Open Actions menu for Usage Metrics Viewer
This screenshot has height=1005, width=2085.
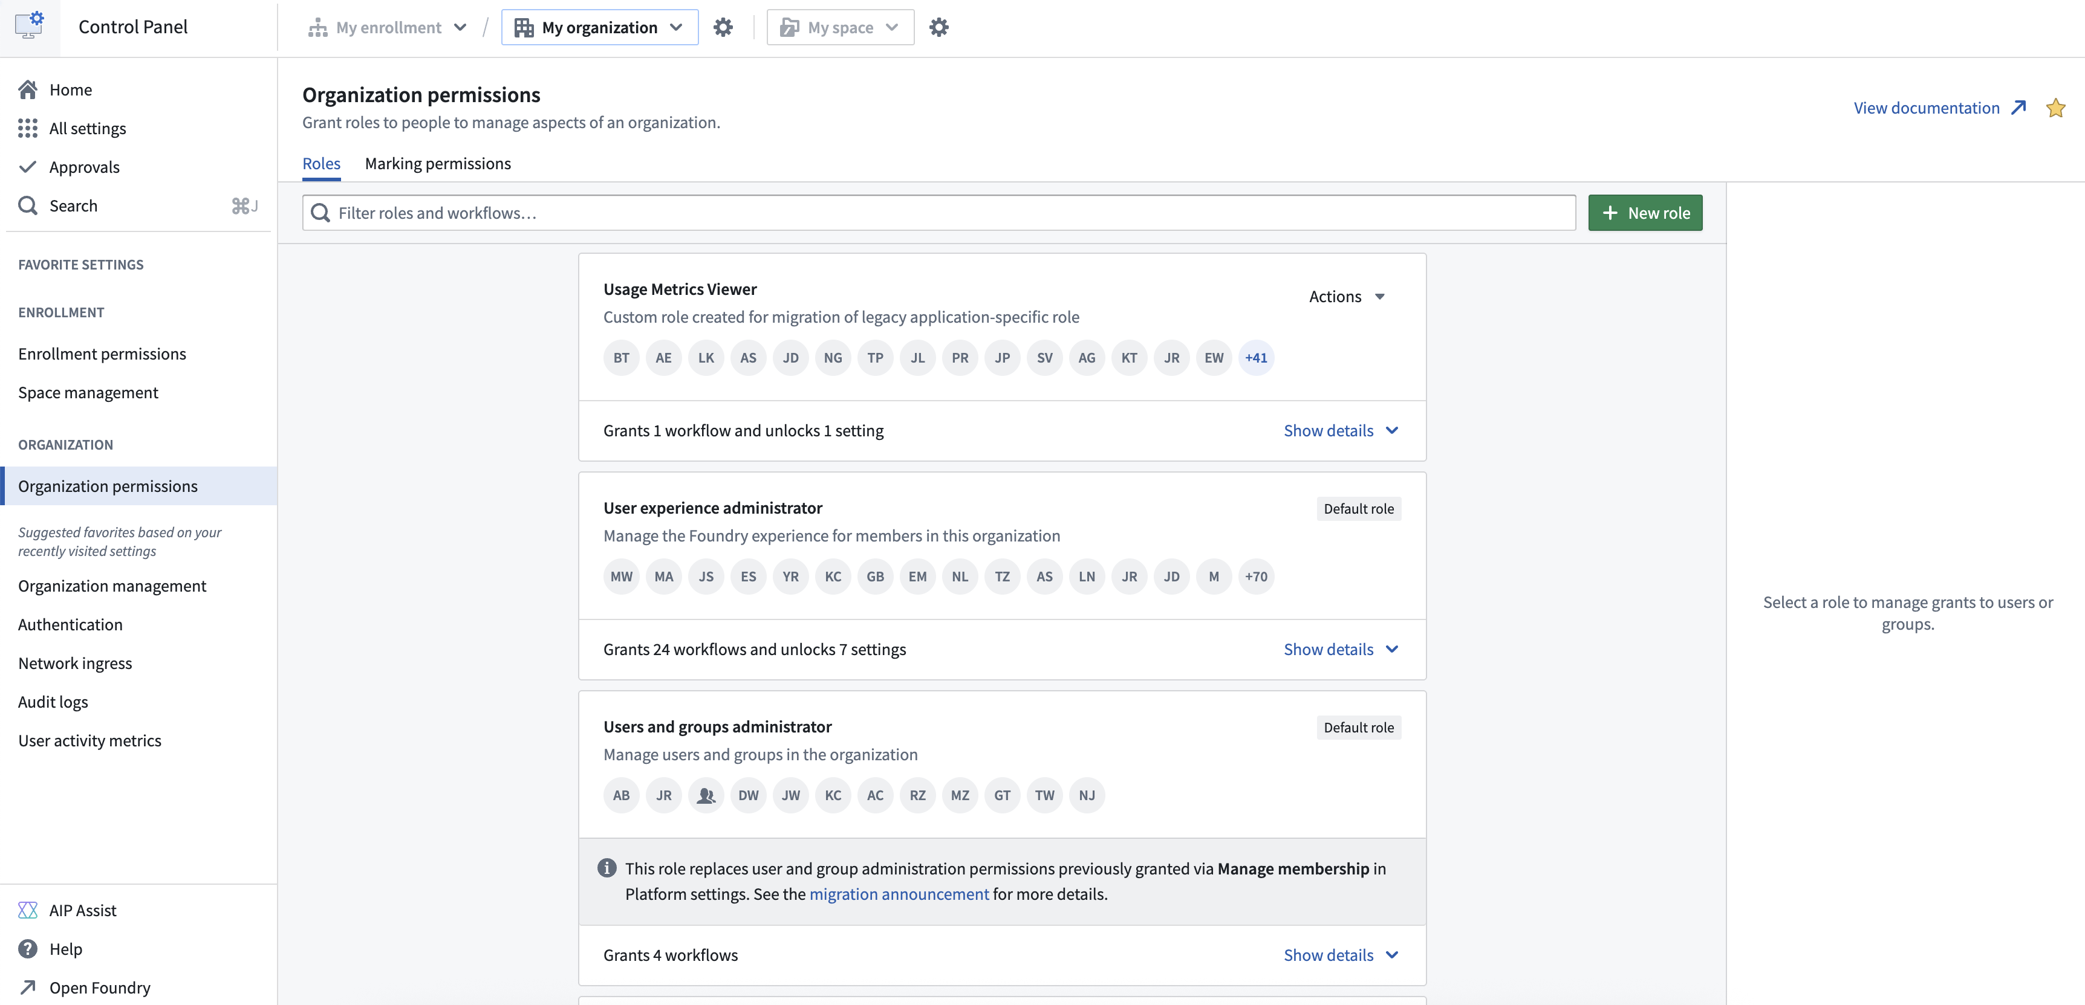[1348, 296]
